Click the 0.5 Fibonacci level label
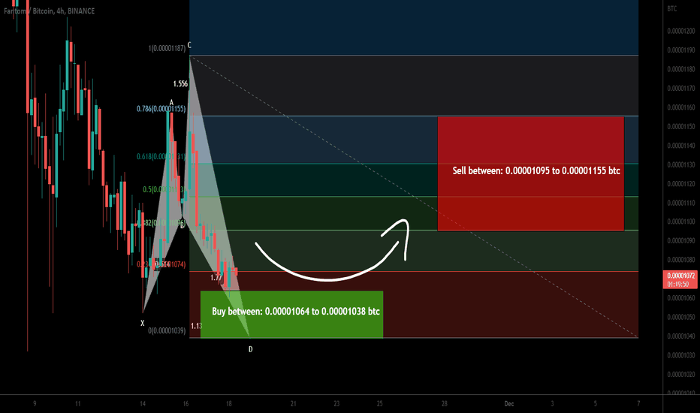This screenshot has height=413, width=700. click(164, 189)
